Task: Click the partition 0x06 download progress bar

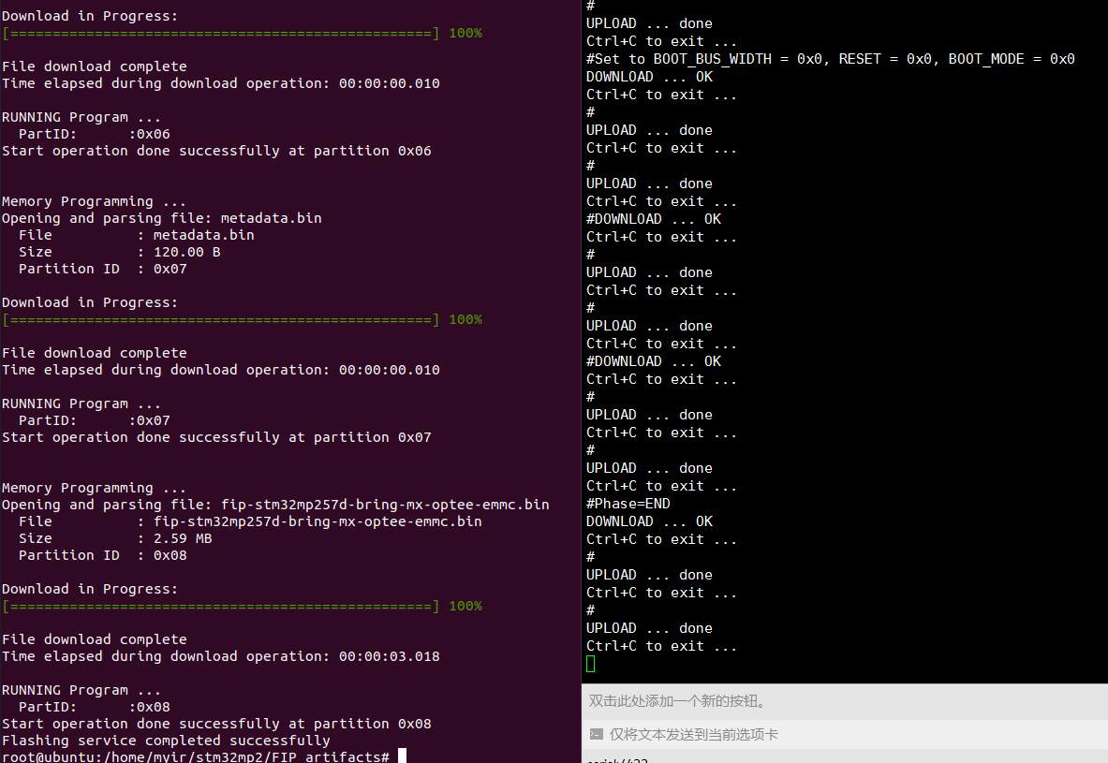Action: pyautogui.click(x=221, y=33)
